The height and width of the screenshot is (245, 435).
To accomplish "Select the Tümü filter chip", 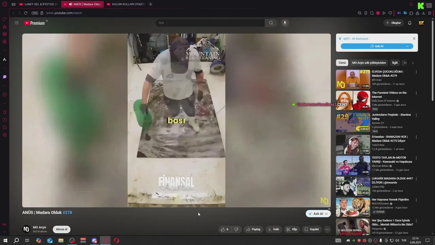I will pyautogui.click(x=342, y=63).
